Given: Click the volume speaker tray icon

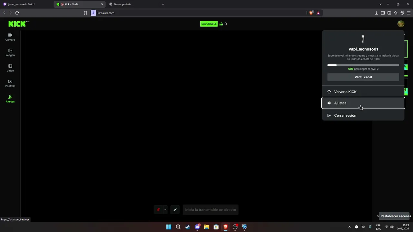Looking at the screenshot, I should coord(392,227).
